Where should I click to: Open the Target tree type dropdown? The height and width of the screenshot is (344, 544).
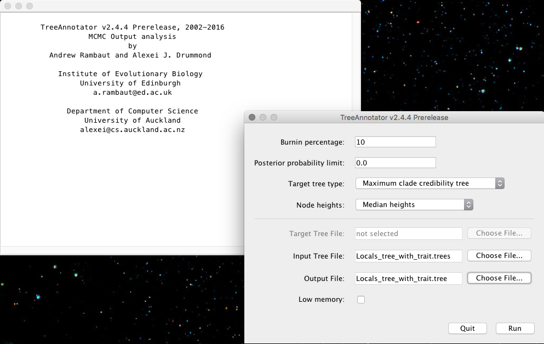[x=430, y=184]
